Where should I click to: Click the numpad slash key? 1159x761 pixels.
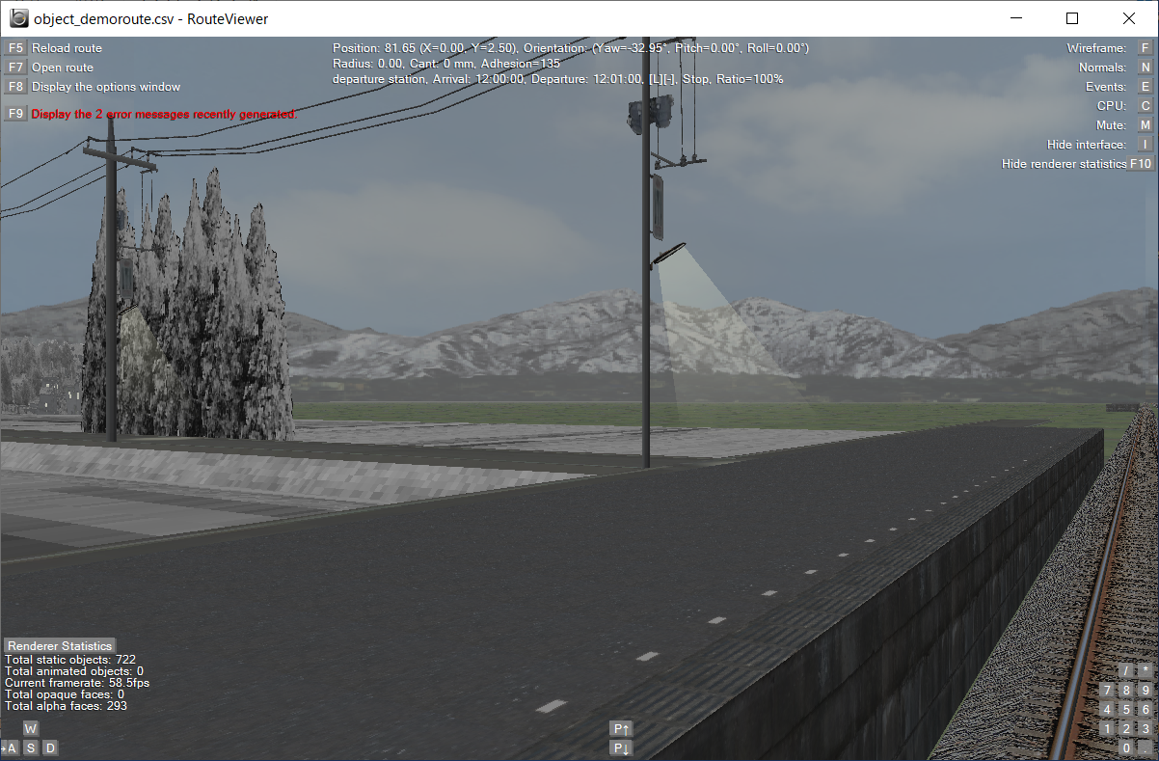tap(1126, 670)
